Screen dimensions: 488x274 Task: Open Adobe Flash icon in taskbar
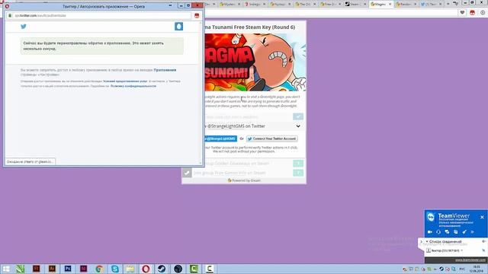[x=37, y=269]
